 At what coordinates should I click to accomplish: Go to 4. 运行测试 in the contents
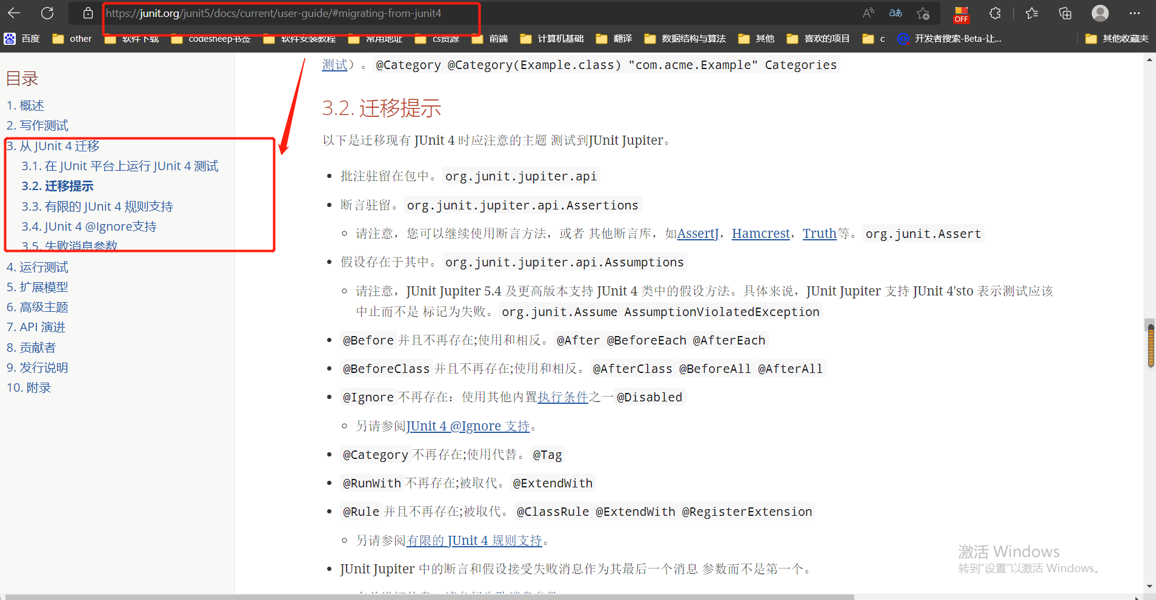tap(38, 267)
